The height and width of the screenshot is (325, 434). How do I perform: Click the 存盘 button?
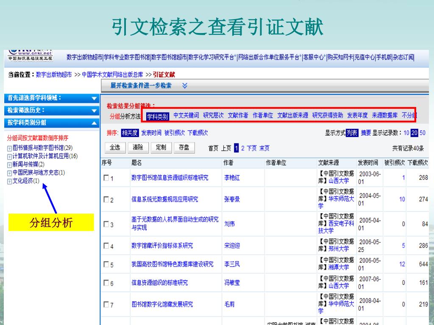pyautogui.click(x=184, y=148)
